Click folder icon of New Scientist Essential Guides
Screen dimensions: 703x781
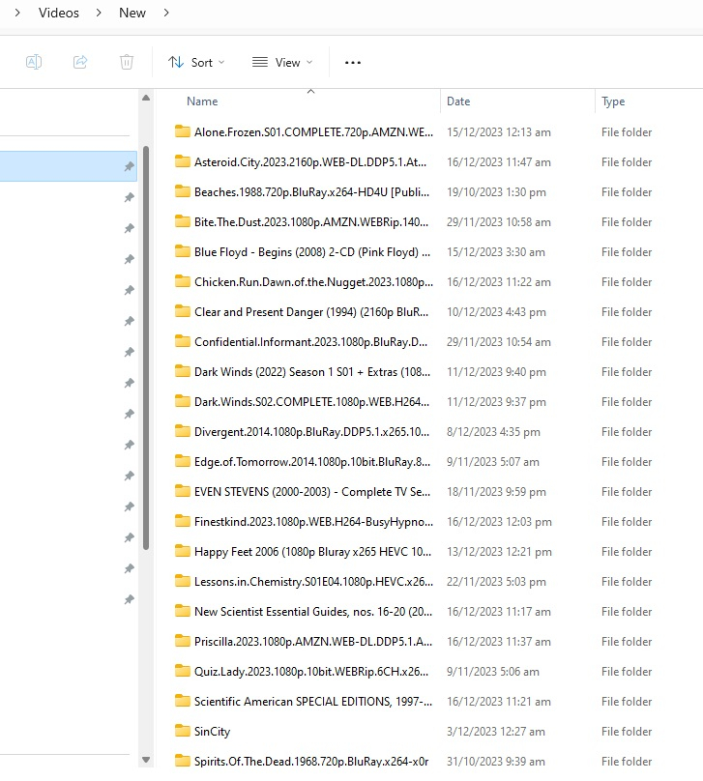click(183, 611)
